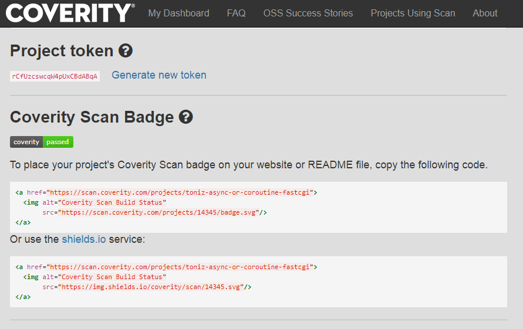The height and width of the screenshot is (329, 523).
Task: Follow the shields.io link
Action: 84,239
